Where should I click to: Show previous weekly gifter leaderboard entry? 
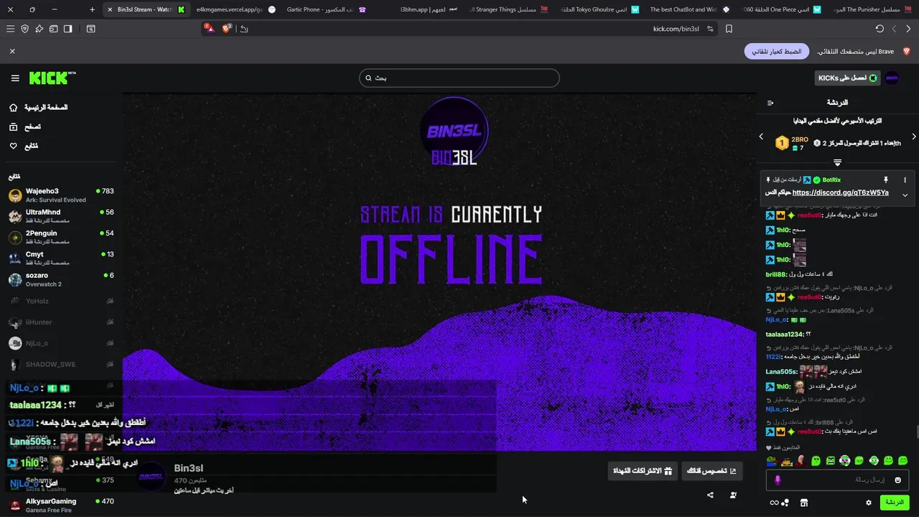click(761, 136)
